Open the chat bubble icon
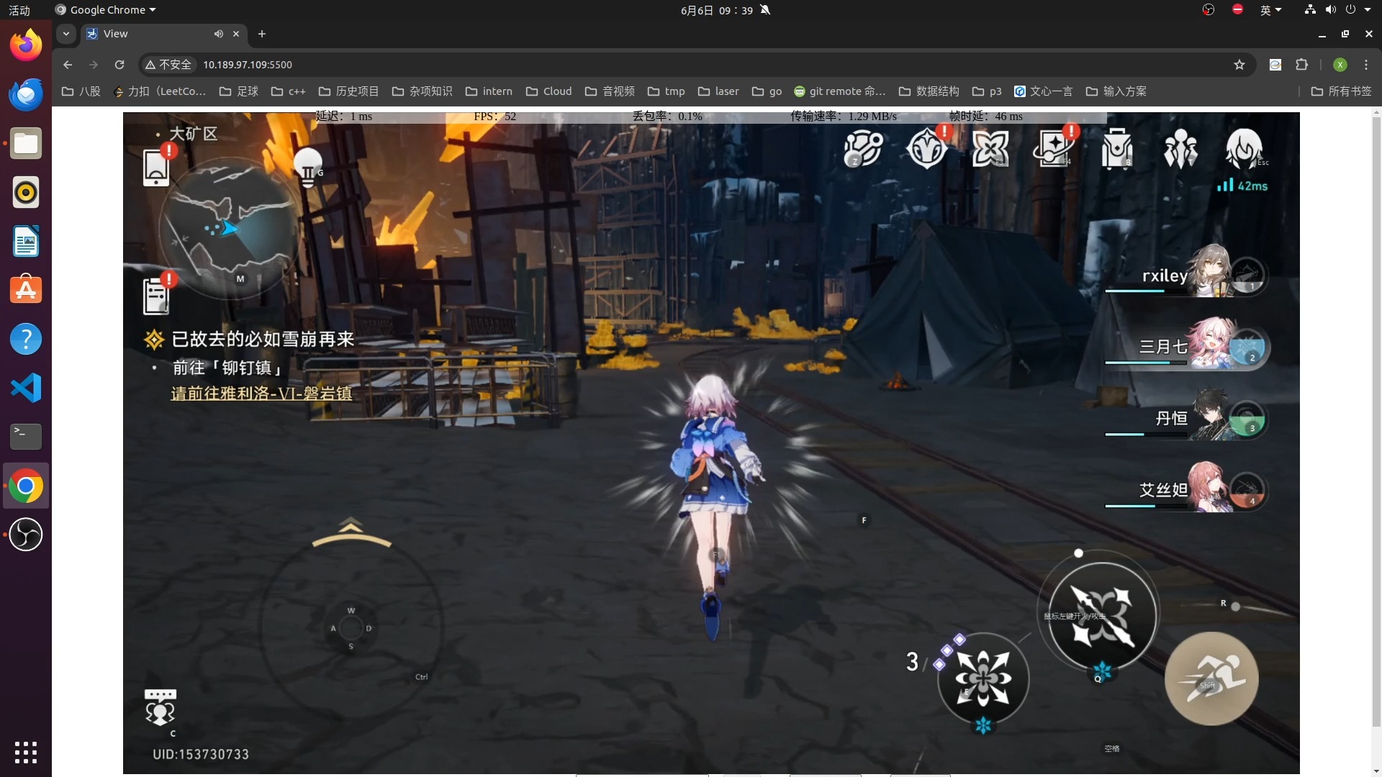Viewport: 1382px width, 777px height. point(160,708)
